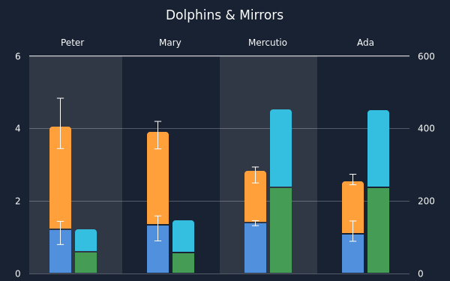Image resolution: width=450 pixels, height=281 pixels.
Task: Click the Mercutio category label
Action: (x=268, y=43)
